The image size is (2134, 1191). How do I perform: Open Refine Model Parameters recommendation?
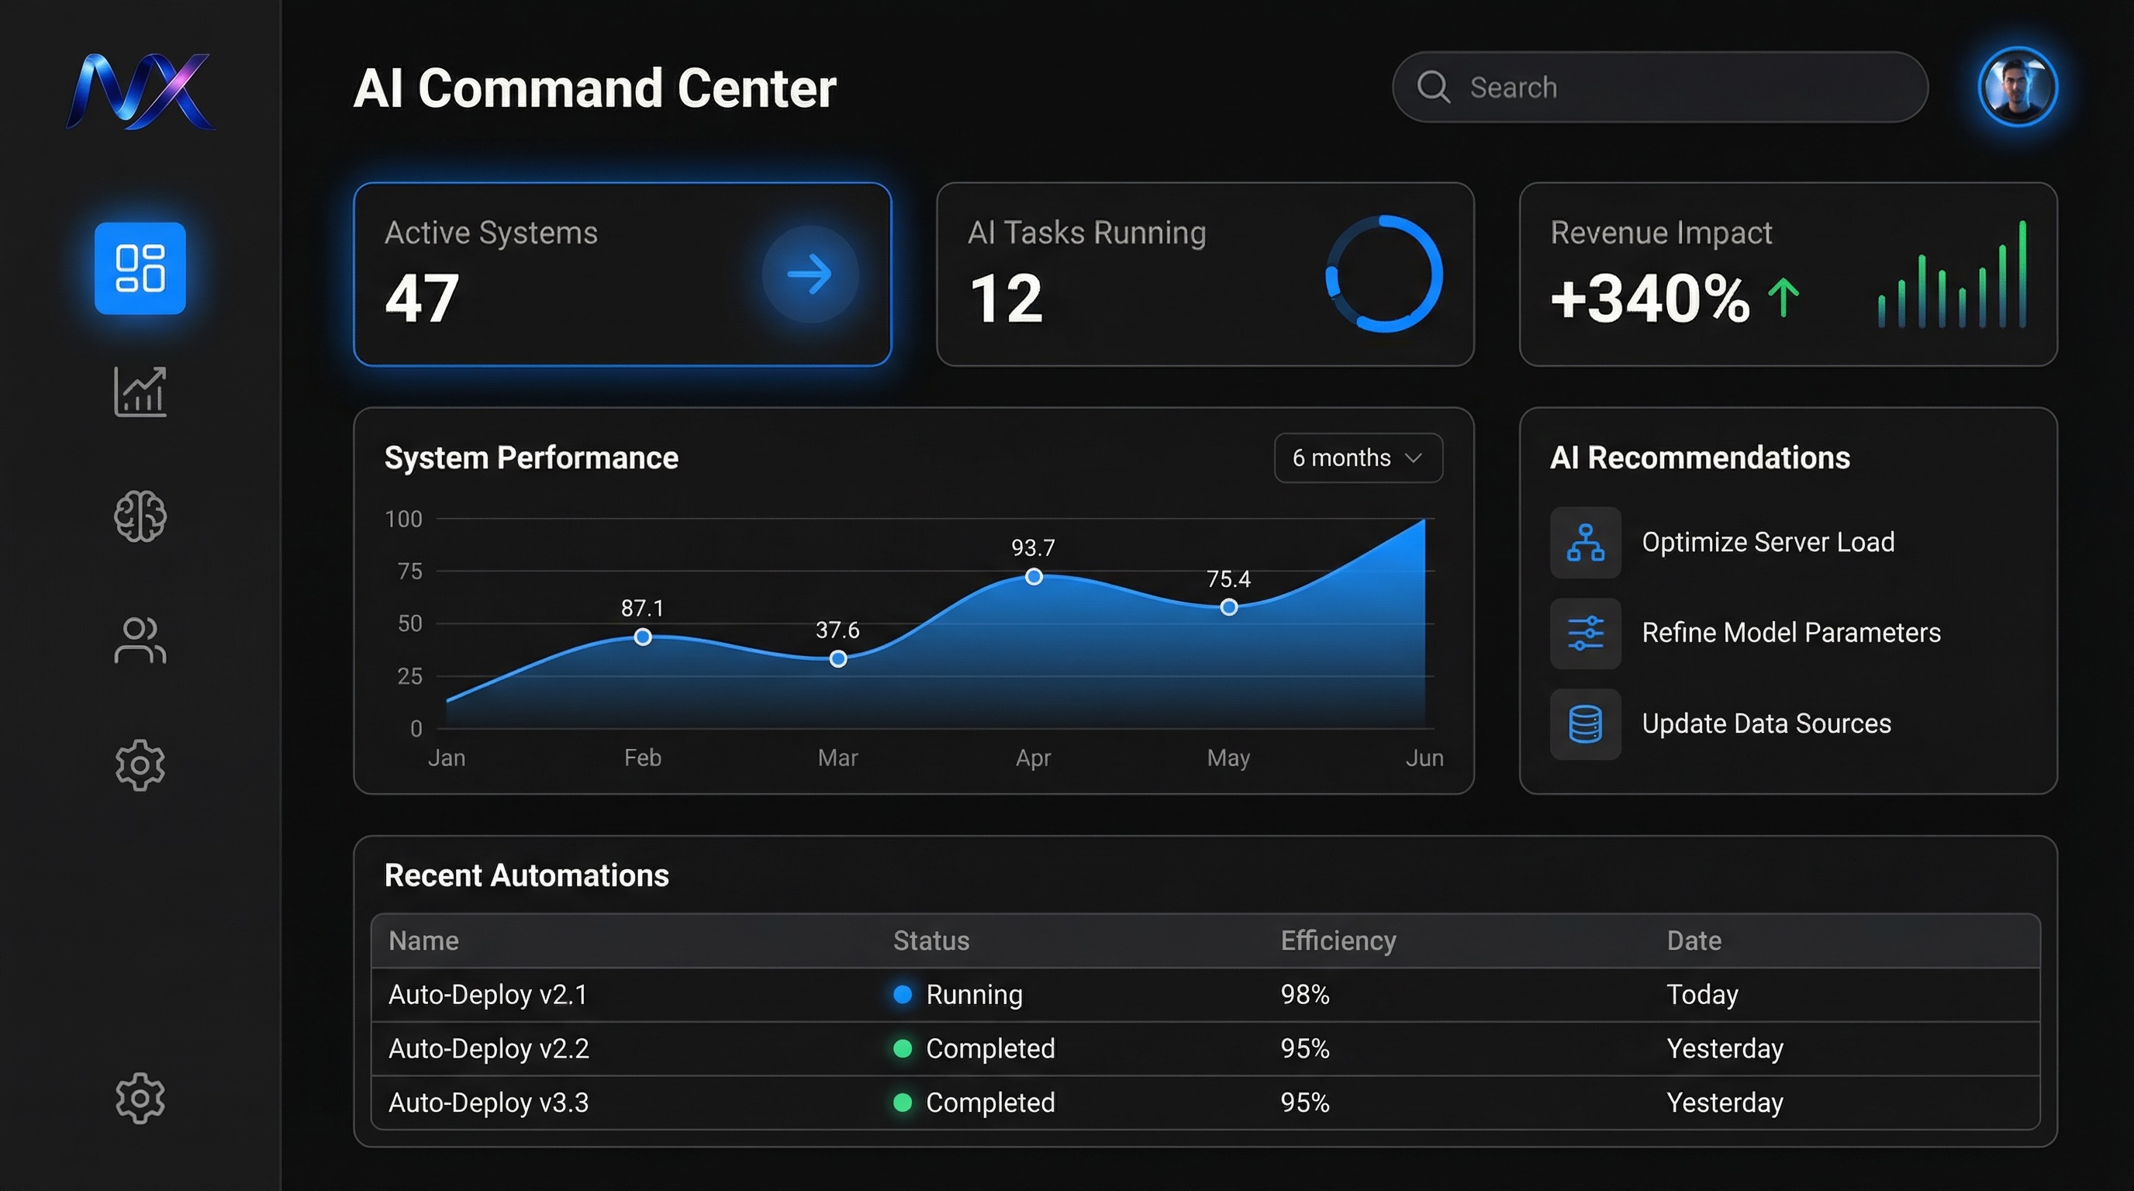point(1790,633)
